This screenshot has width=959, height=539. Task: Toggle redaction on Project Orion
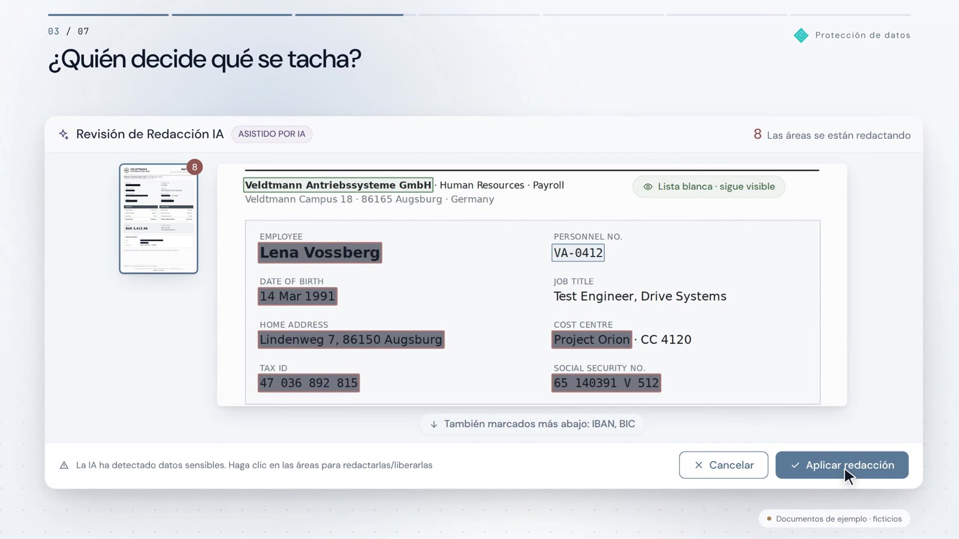click(x=592, y=340)
